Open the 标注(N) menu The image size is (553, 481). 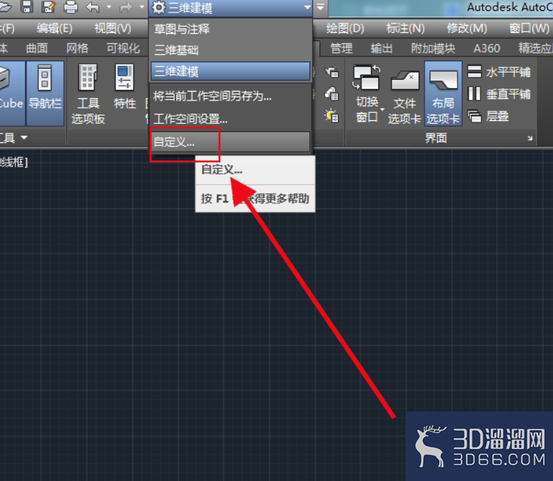[405, 28]
